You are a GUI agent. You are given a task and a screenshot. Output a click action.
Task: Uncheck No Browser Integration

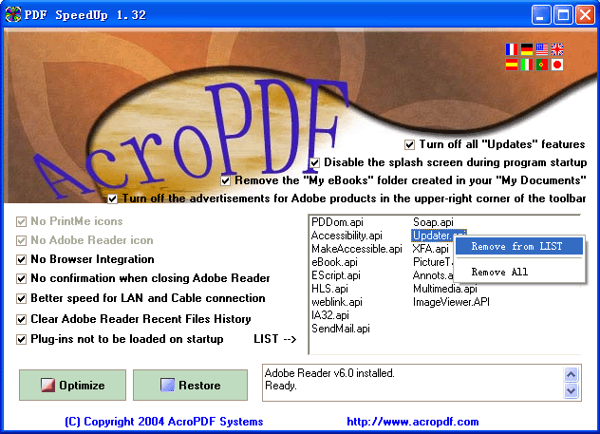(22, 259)
